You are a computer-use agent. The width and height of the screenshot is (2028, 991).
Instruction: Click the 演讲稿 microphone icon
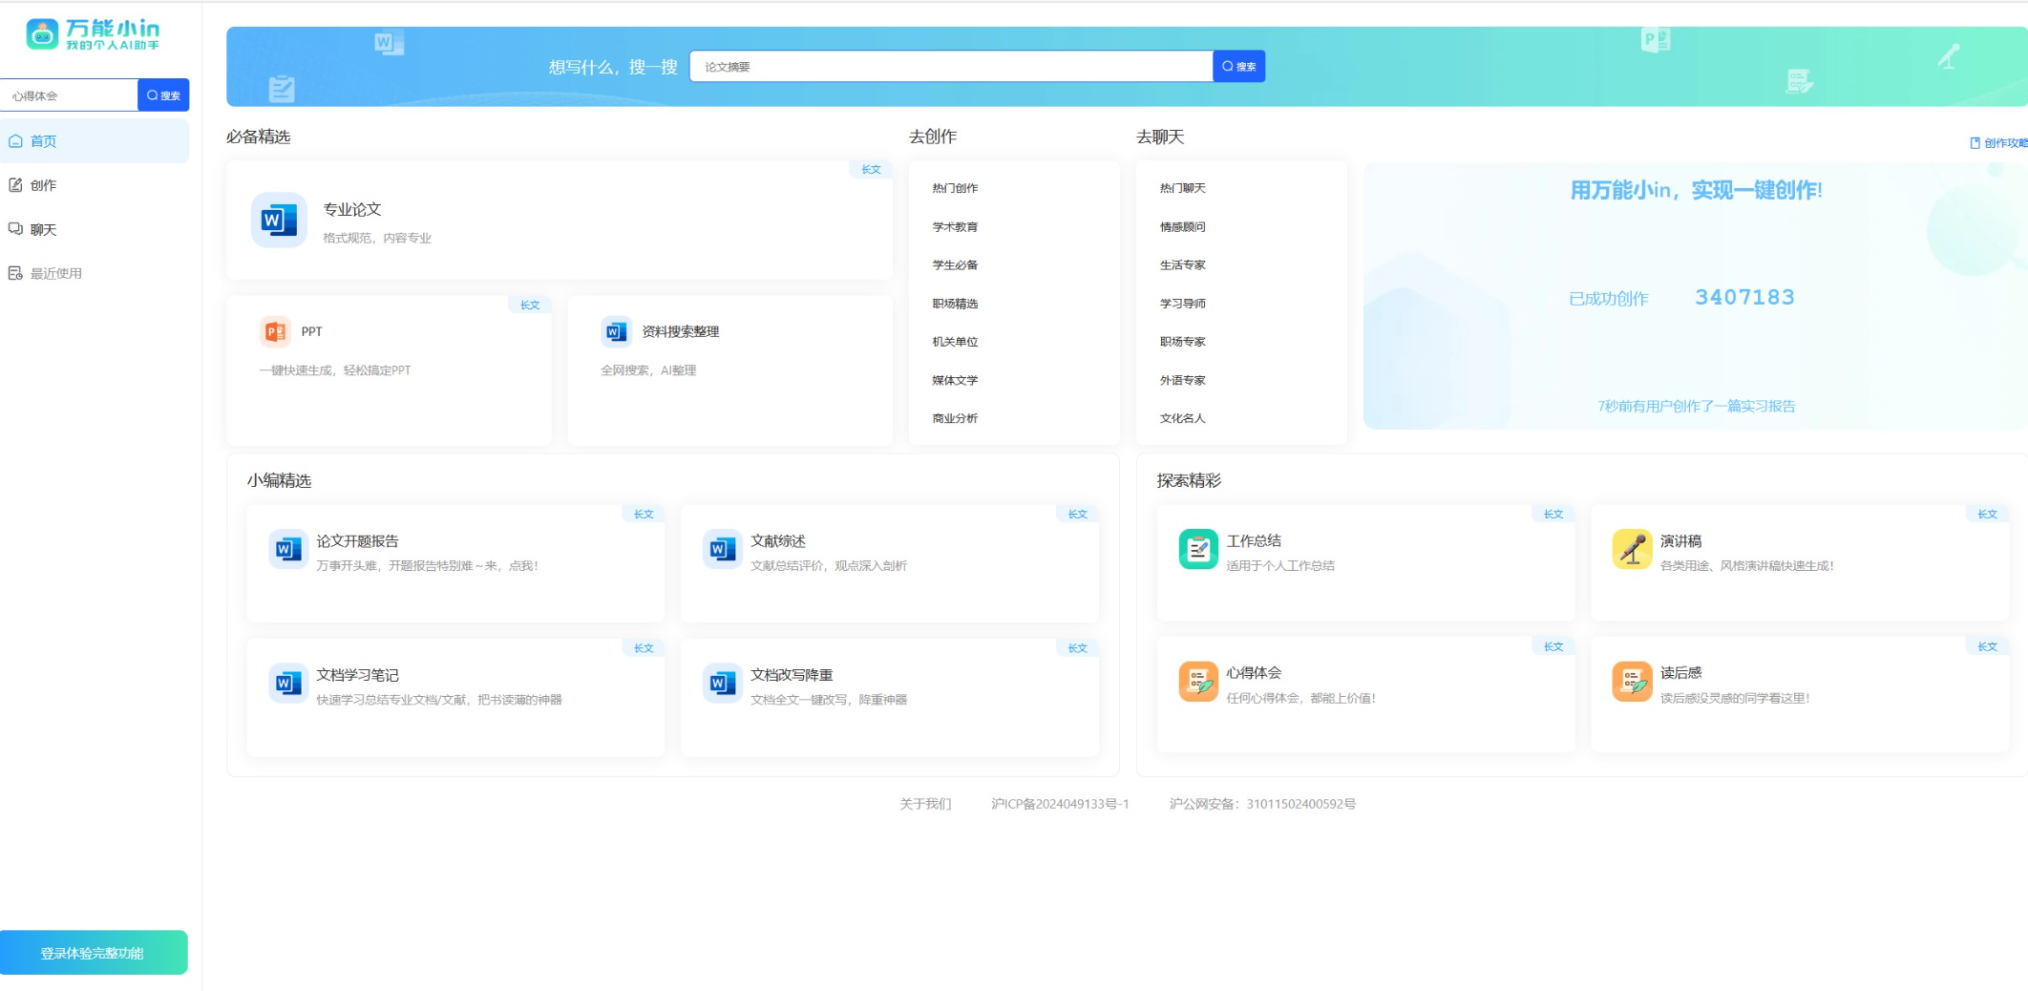1631,549
